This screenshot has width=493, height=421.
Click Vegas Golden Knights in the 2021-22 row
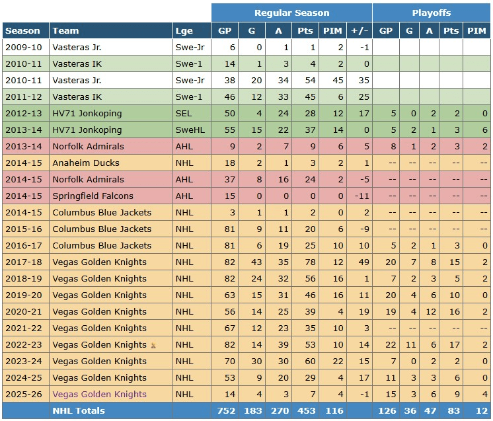(99, 328)
